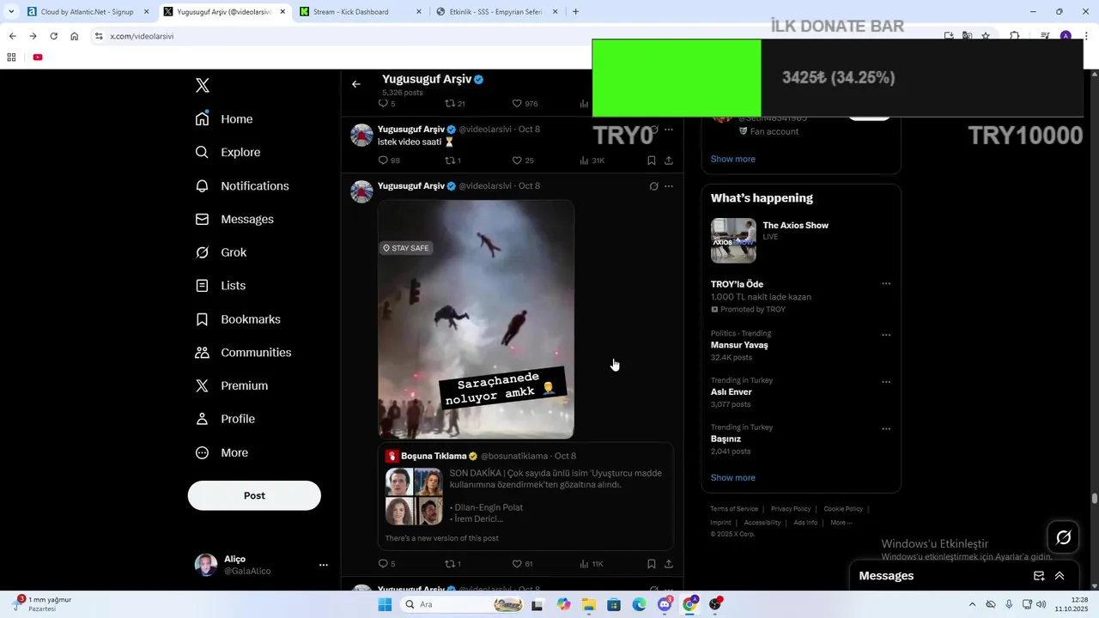The height and width of the screenshot is (618, 1099).
Task: Open options for the Mansur Yavaş trend
Action: click(x=886, y=335)
